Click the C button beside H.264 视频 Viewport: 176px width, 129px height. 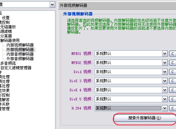(173, 108)
